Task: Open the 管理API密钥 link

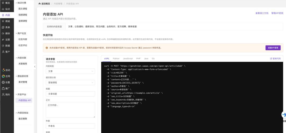Action: pos(277,13)
